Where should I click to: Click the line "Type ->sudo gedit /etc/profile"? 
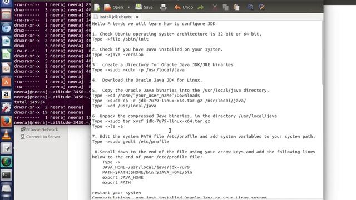point(131,142)
